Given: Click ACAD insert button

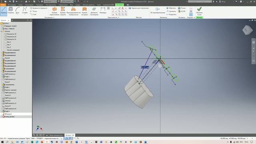Looking at the screenshot, I should point(182,11).
